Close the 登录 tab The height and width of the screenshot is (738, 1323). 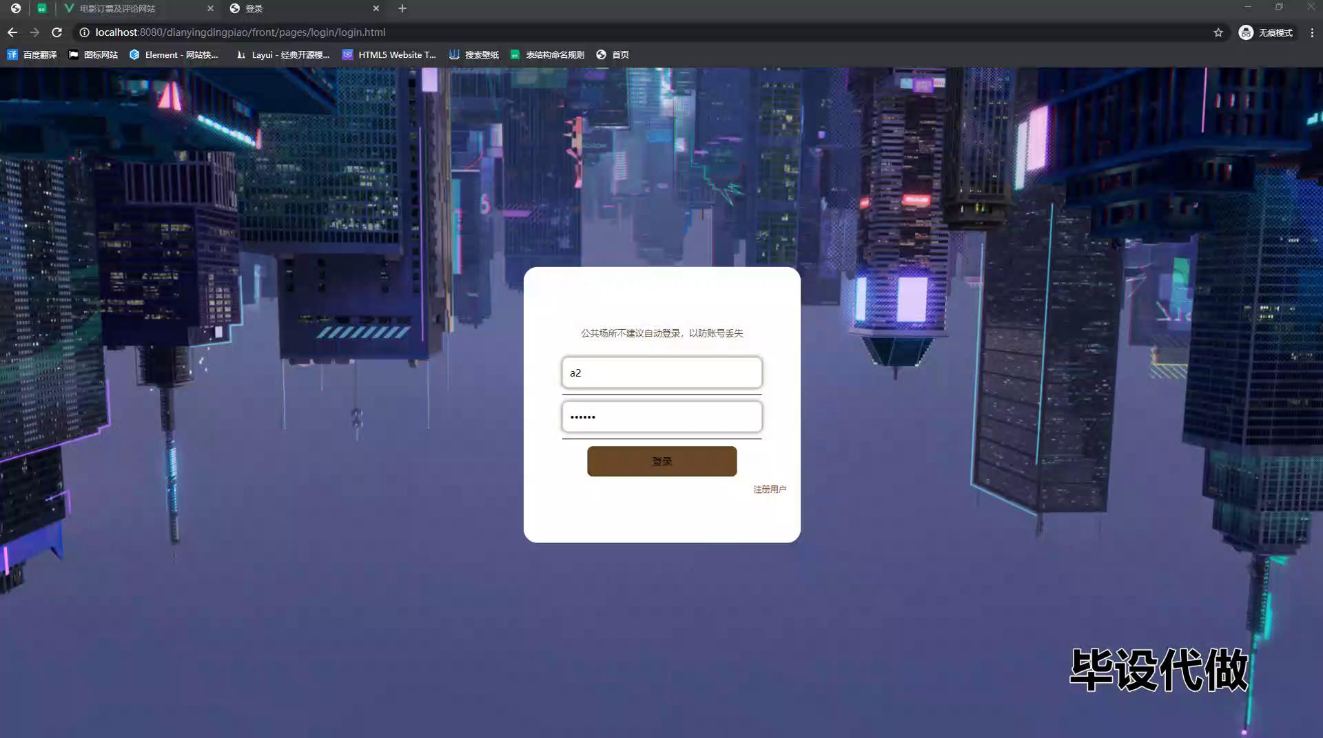[x=376, y=8]
